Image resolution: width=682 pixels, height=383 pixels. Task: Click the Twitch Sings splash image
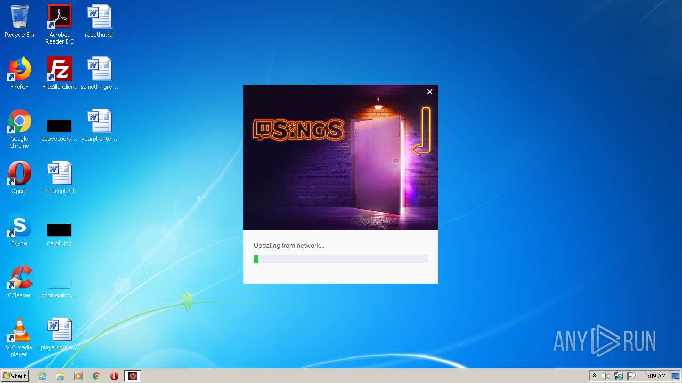[x=340, y=157]
